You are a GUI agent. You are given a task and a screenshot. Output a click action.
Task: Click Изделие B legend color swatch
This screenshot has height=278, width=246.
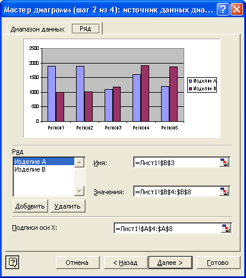(191, 89)
